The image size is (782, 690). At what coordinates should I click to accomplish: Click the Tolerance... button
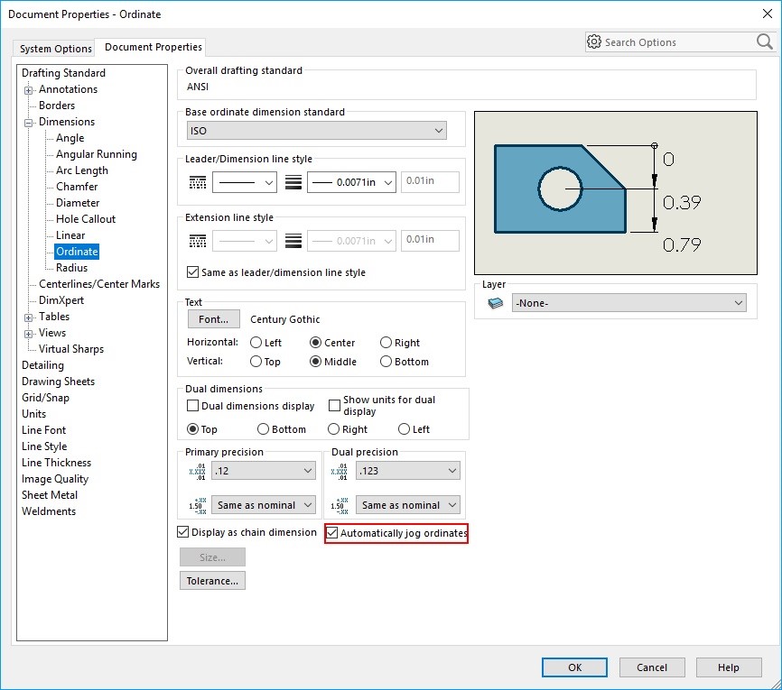(212, 580)
